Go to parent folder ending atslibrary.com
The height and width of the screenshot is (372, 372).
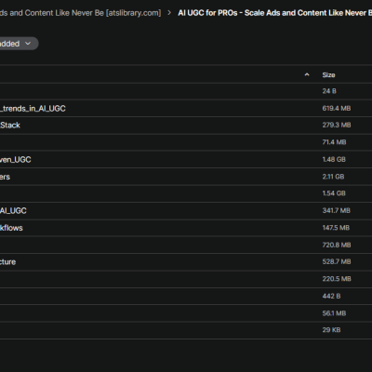(x=81, y=13)
